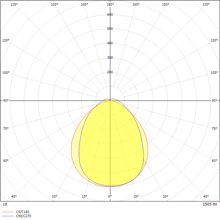This screenshot has height=220, width=220.
Task: Click the red C0/C180 legend line
Action: tap(8, 212)
